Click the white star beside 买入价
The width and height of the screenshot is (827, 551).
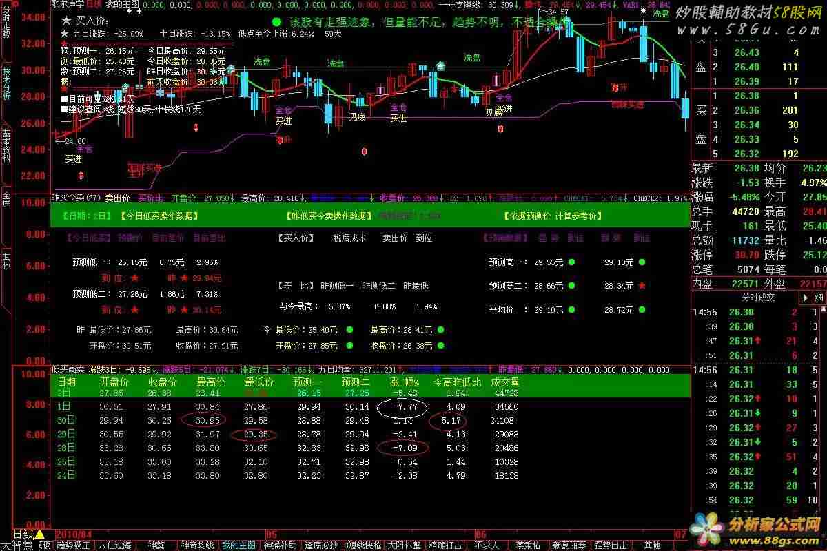click(64, 22)
